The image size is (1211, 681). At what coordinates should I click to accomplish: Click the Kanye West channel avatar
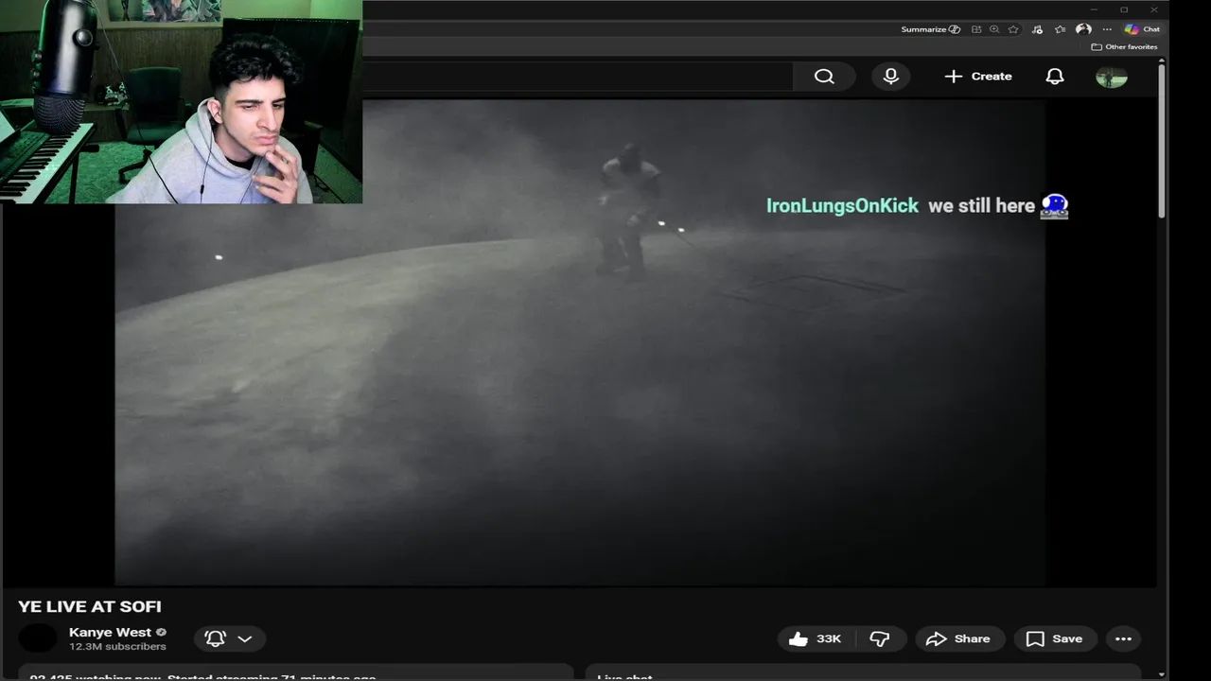(39, 638)
